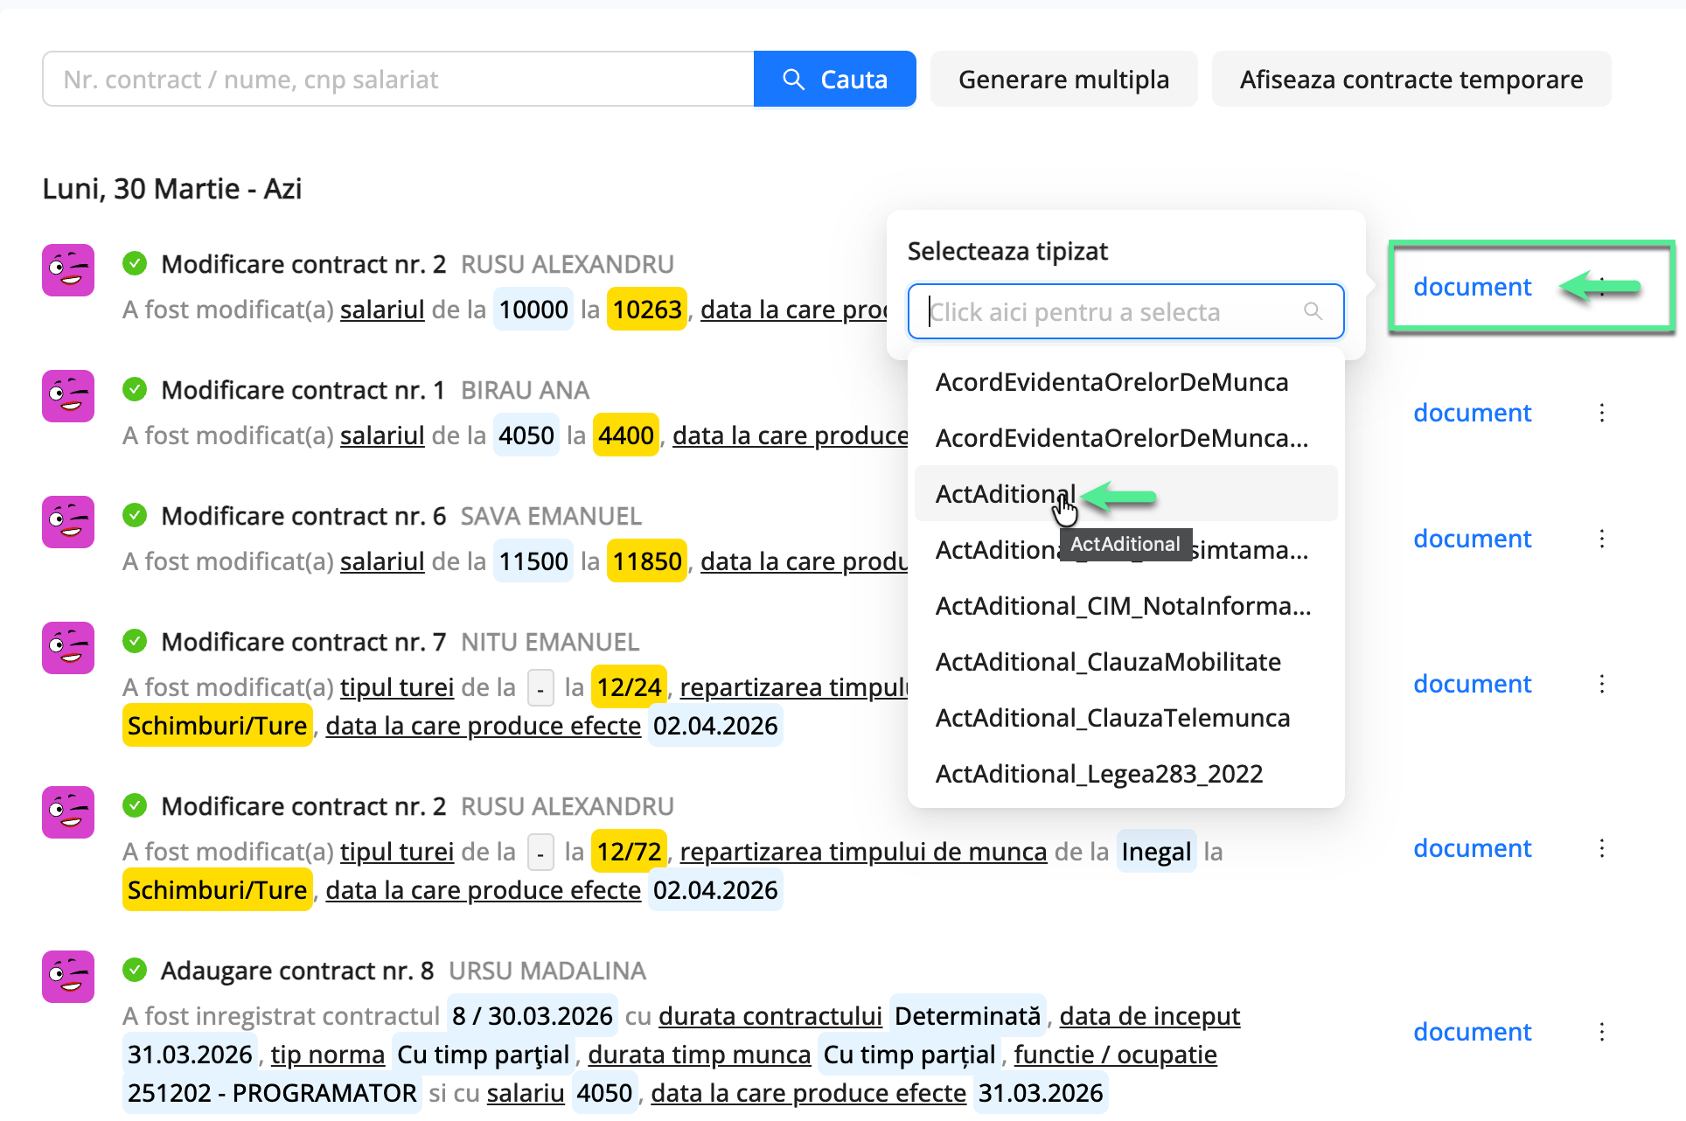Open Afiseaza contracte temporare
This screenshot has height=1121, width=1686.
pyautogui.click(x=1411, y=79)
